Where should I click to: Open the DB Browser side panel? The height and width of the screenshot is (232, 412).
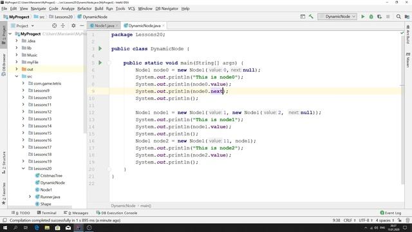pos(4,65)
